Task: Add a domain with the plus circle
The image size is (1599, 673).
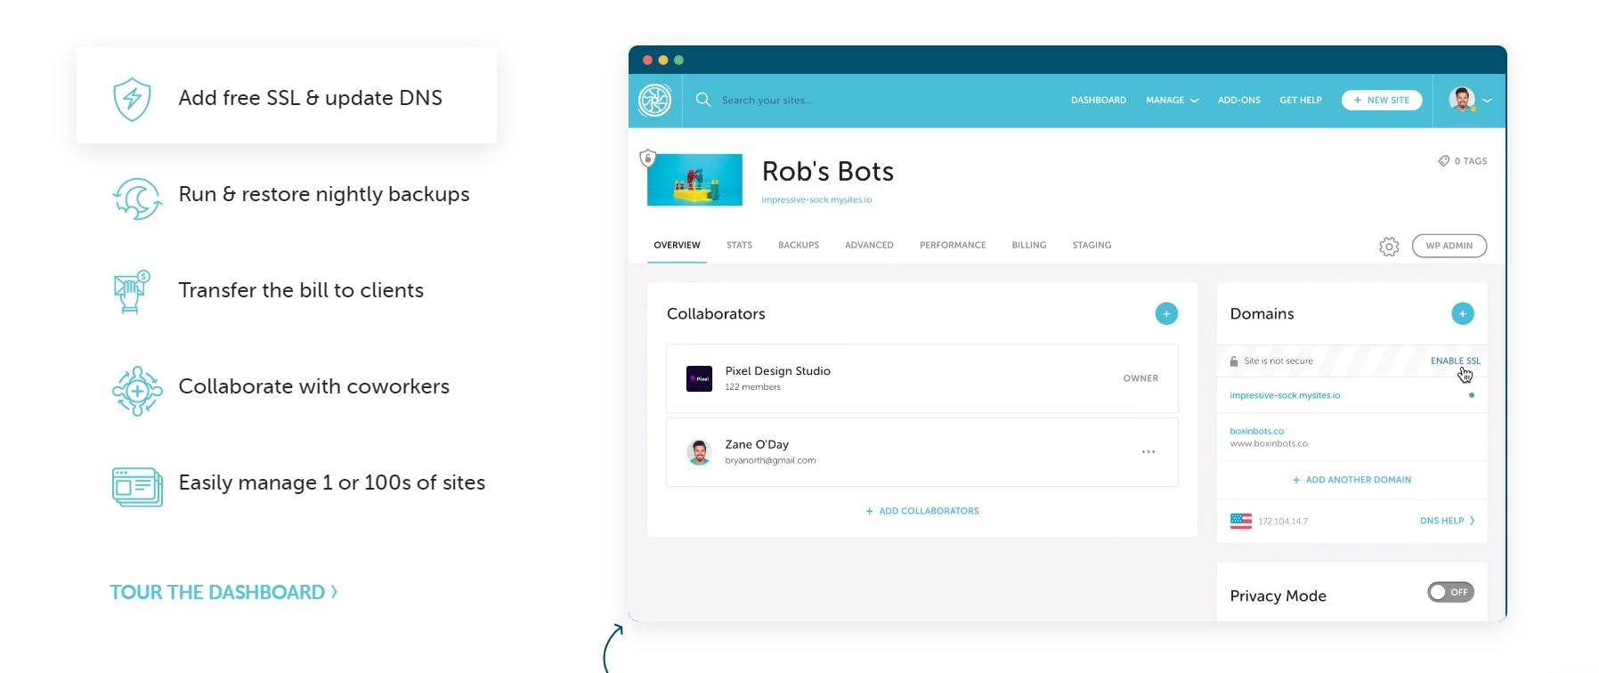Action: [x=1462, y=313]
